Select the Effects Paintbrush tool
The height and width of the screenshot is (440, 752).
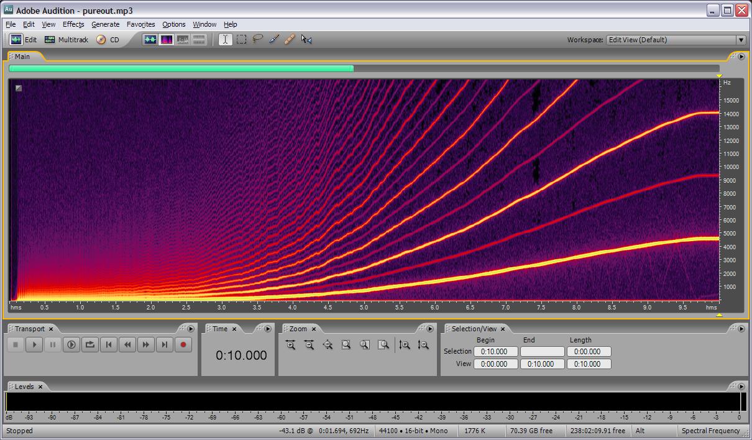[x=273, y=40]
